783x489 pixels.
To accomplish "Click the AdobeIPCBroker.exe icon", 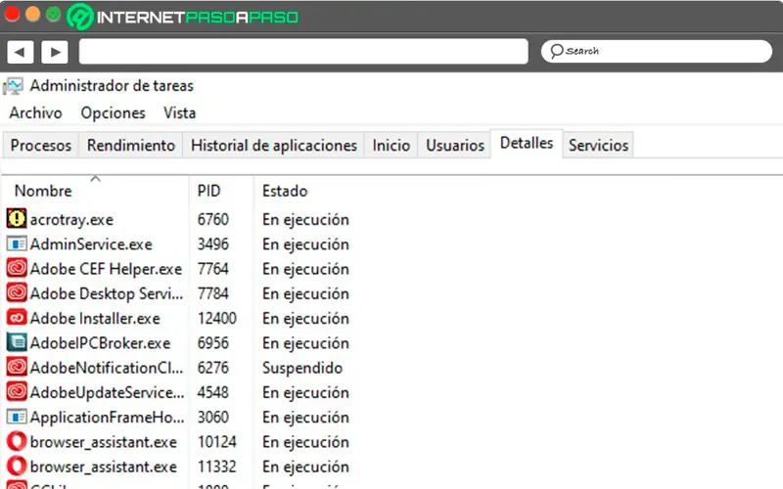I will click(17, 342).
